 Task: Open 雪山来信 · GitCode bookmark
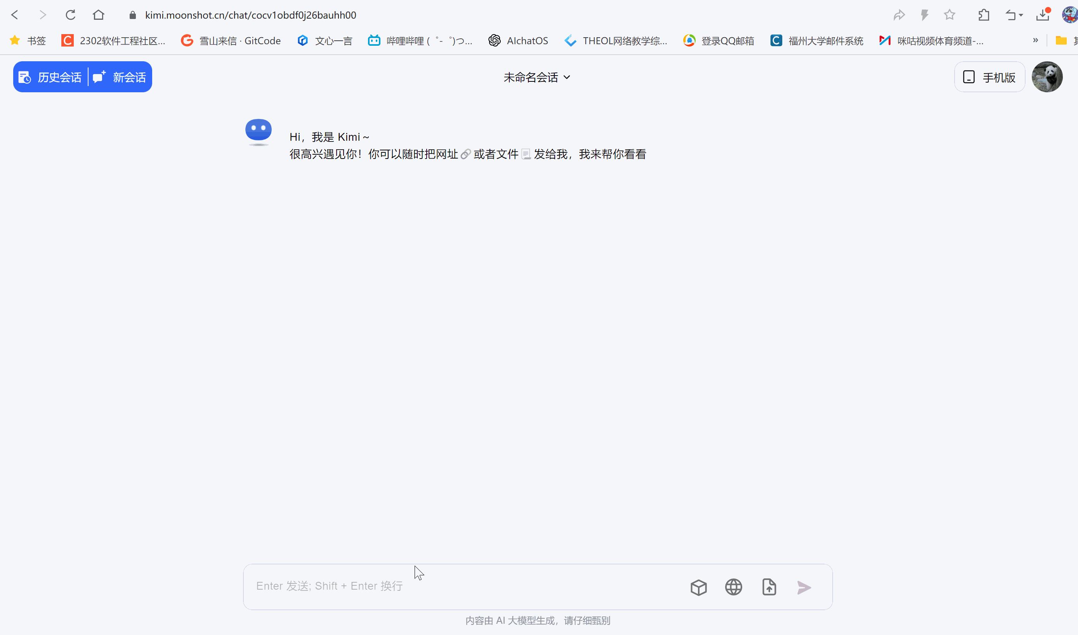tap(231, 41)
